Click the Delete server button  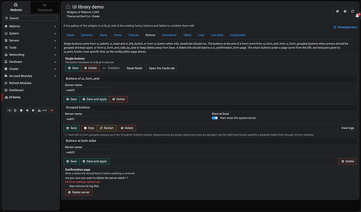coord(78,193)
